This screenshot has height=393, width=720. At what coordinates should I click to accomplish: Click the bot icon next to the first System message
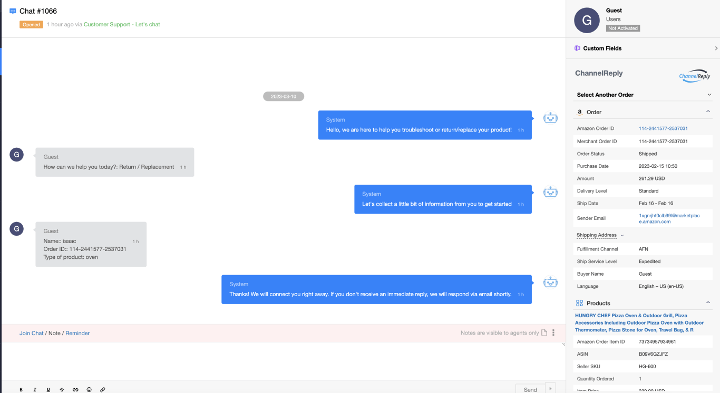click(550, 118)
